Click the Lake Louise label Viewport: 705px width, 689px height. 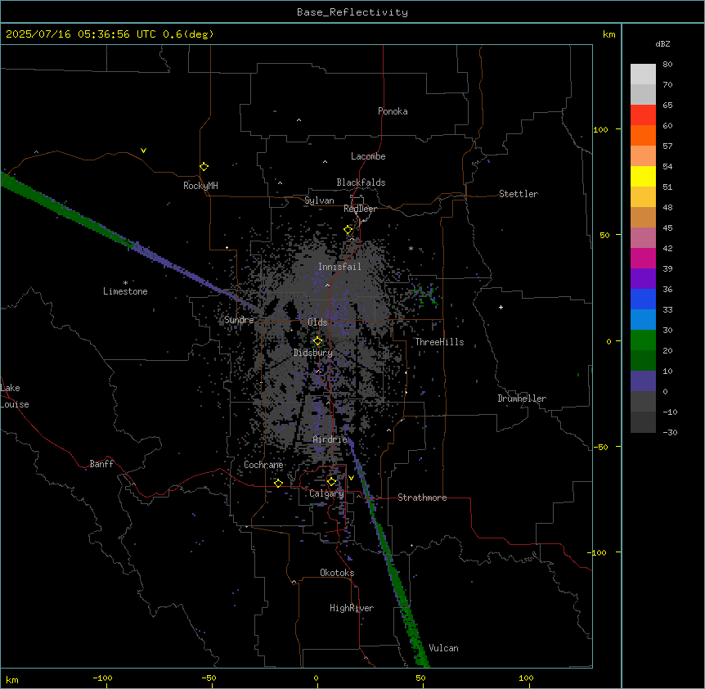pyautogui.click(x=15, y=396)
